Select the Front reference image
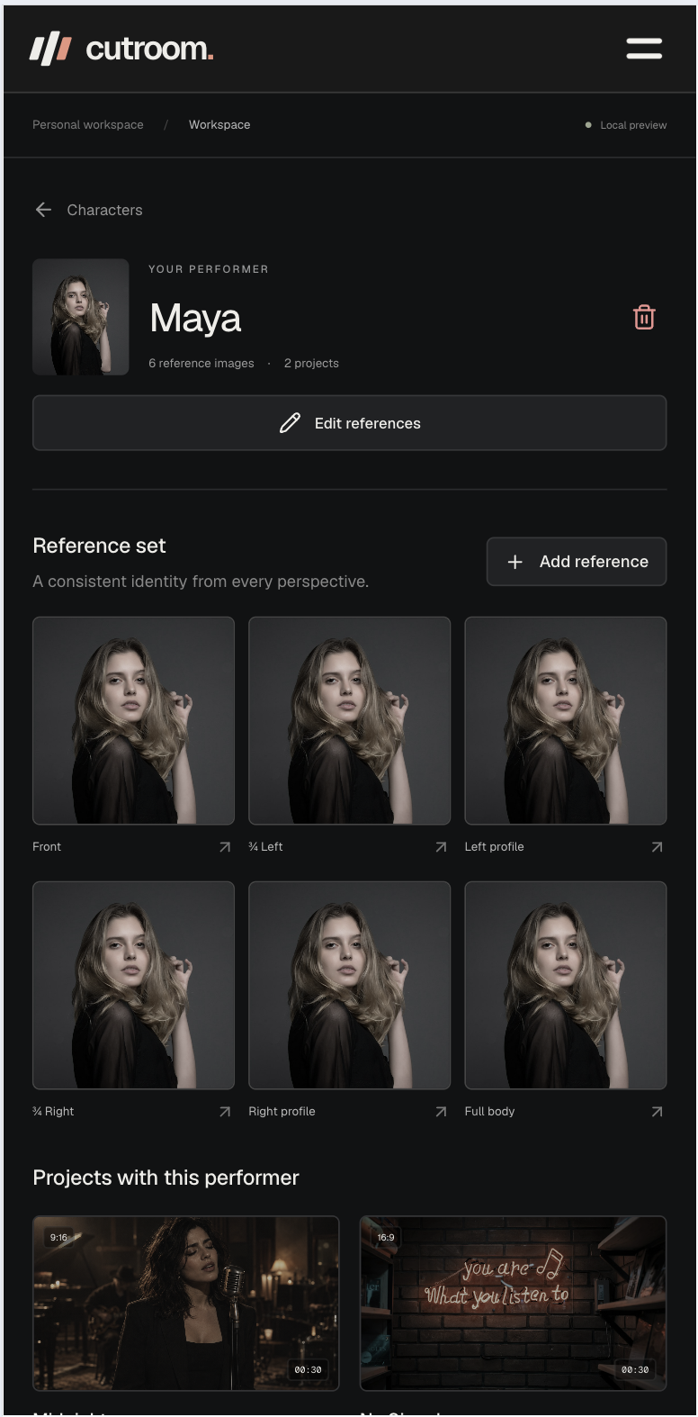 tap(133, 720)
